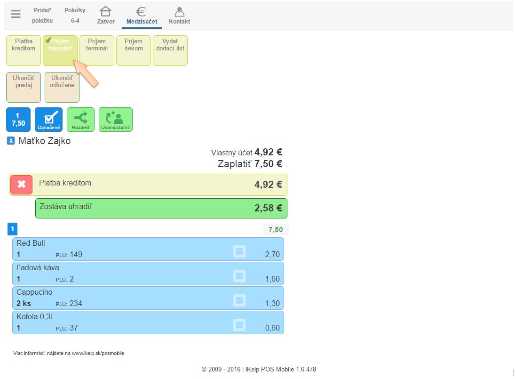Open the hamburger menu
The height and width of the screenshot is (379, 516).
(x=16, y=14)
